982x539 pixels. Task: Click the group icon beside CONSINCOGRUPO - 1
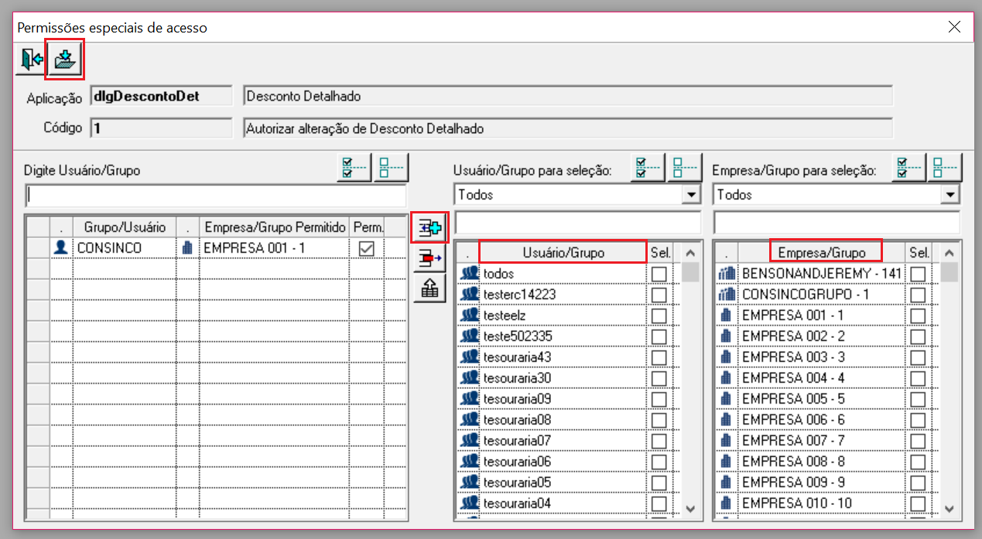click(x=726, y=294)
